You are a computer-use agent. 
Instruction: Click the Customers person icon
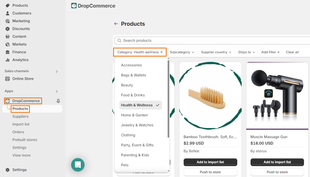(x=7, y=13)
